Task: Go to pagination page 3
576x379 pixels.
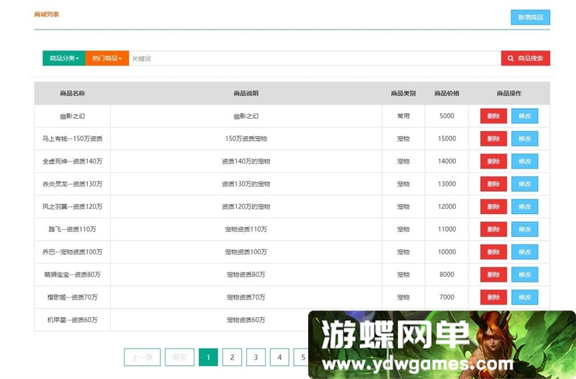Action: coord(256,357)
